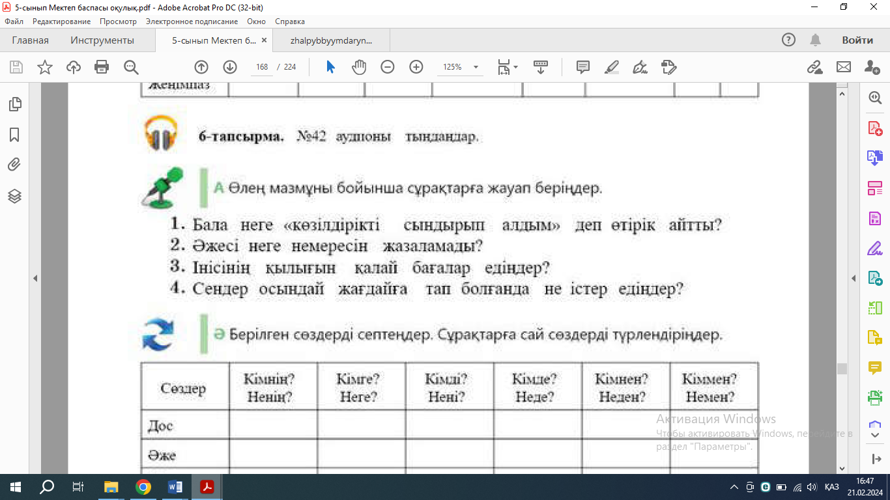Star the document as favorite
The height and width of the screenshot is (500, 890).
45,67
